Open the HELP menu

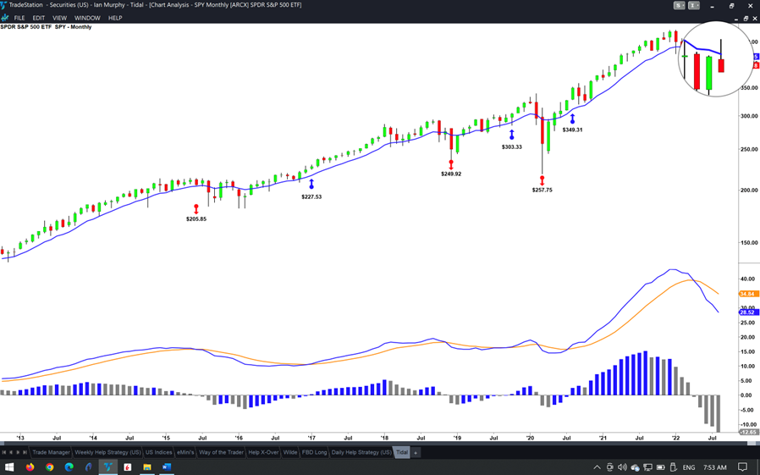tap(115, 18)
